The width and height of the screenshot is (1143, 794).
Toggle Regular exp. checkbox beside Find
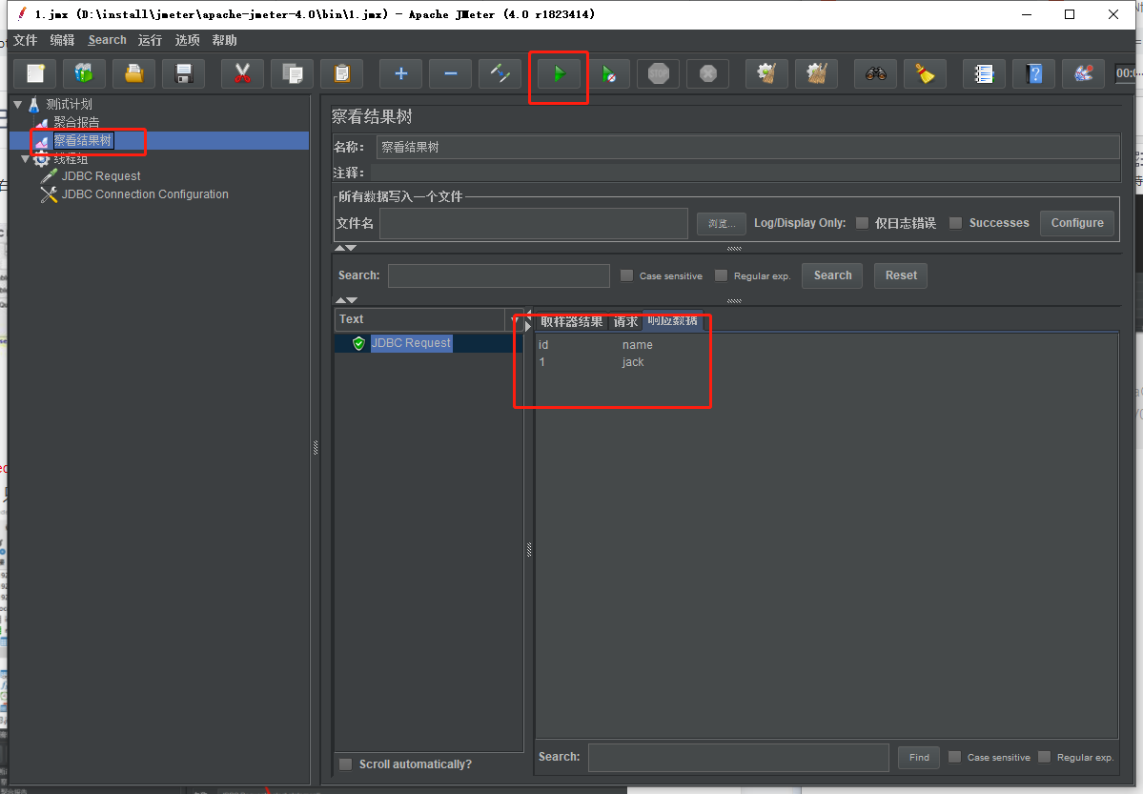coord(1045,757)
